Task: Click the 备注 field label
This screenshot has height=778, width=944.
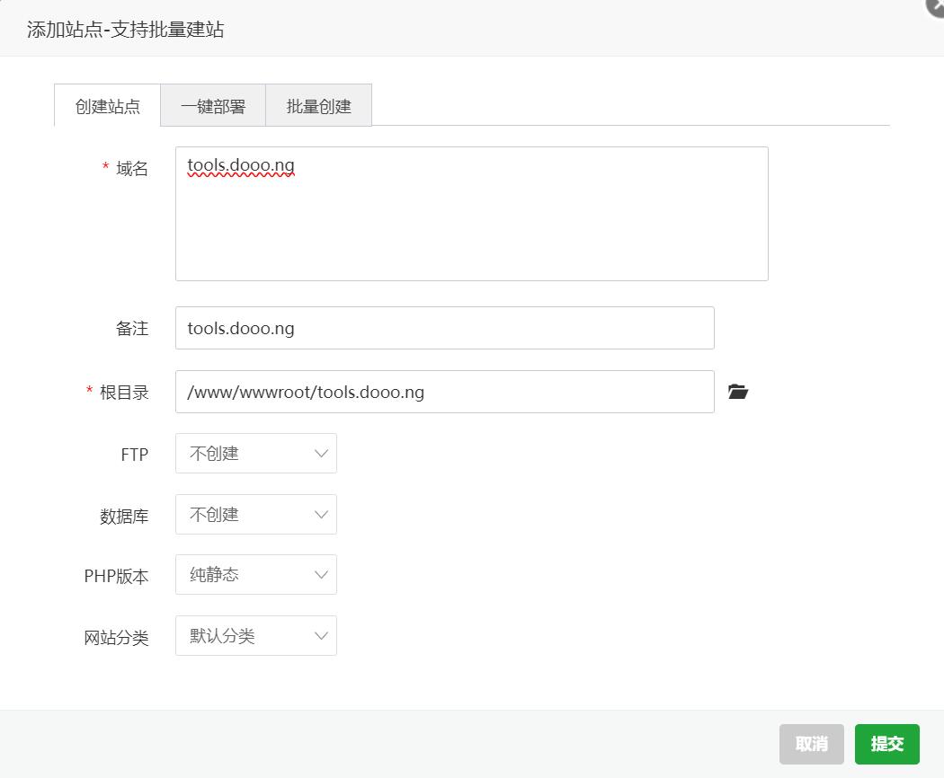Action: coord(131,329)
